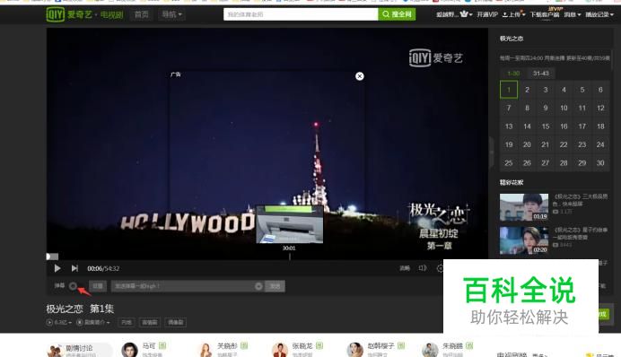Click the timeline marker under the 30:01 preview
Viewport: 621px width, 357px height.
290,257
